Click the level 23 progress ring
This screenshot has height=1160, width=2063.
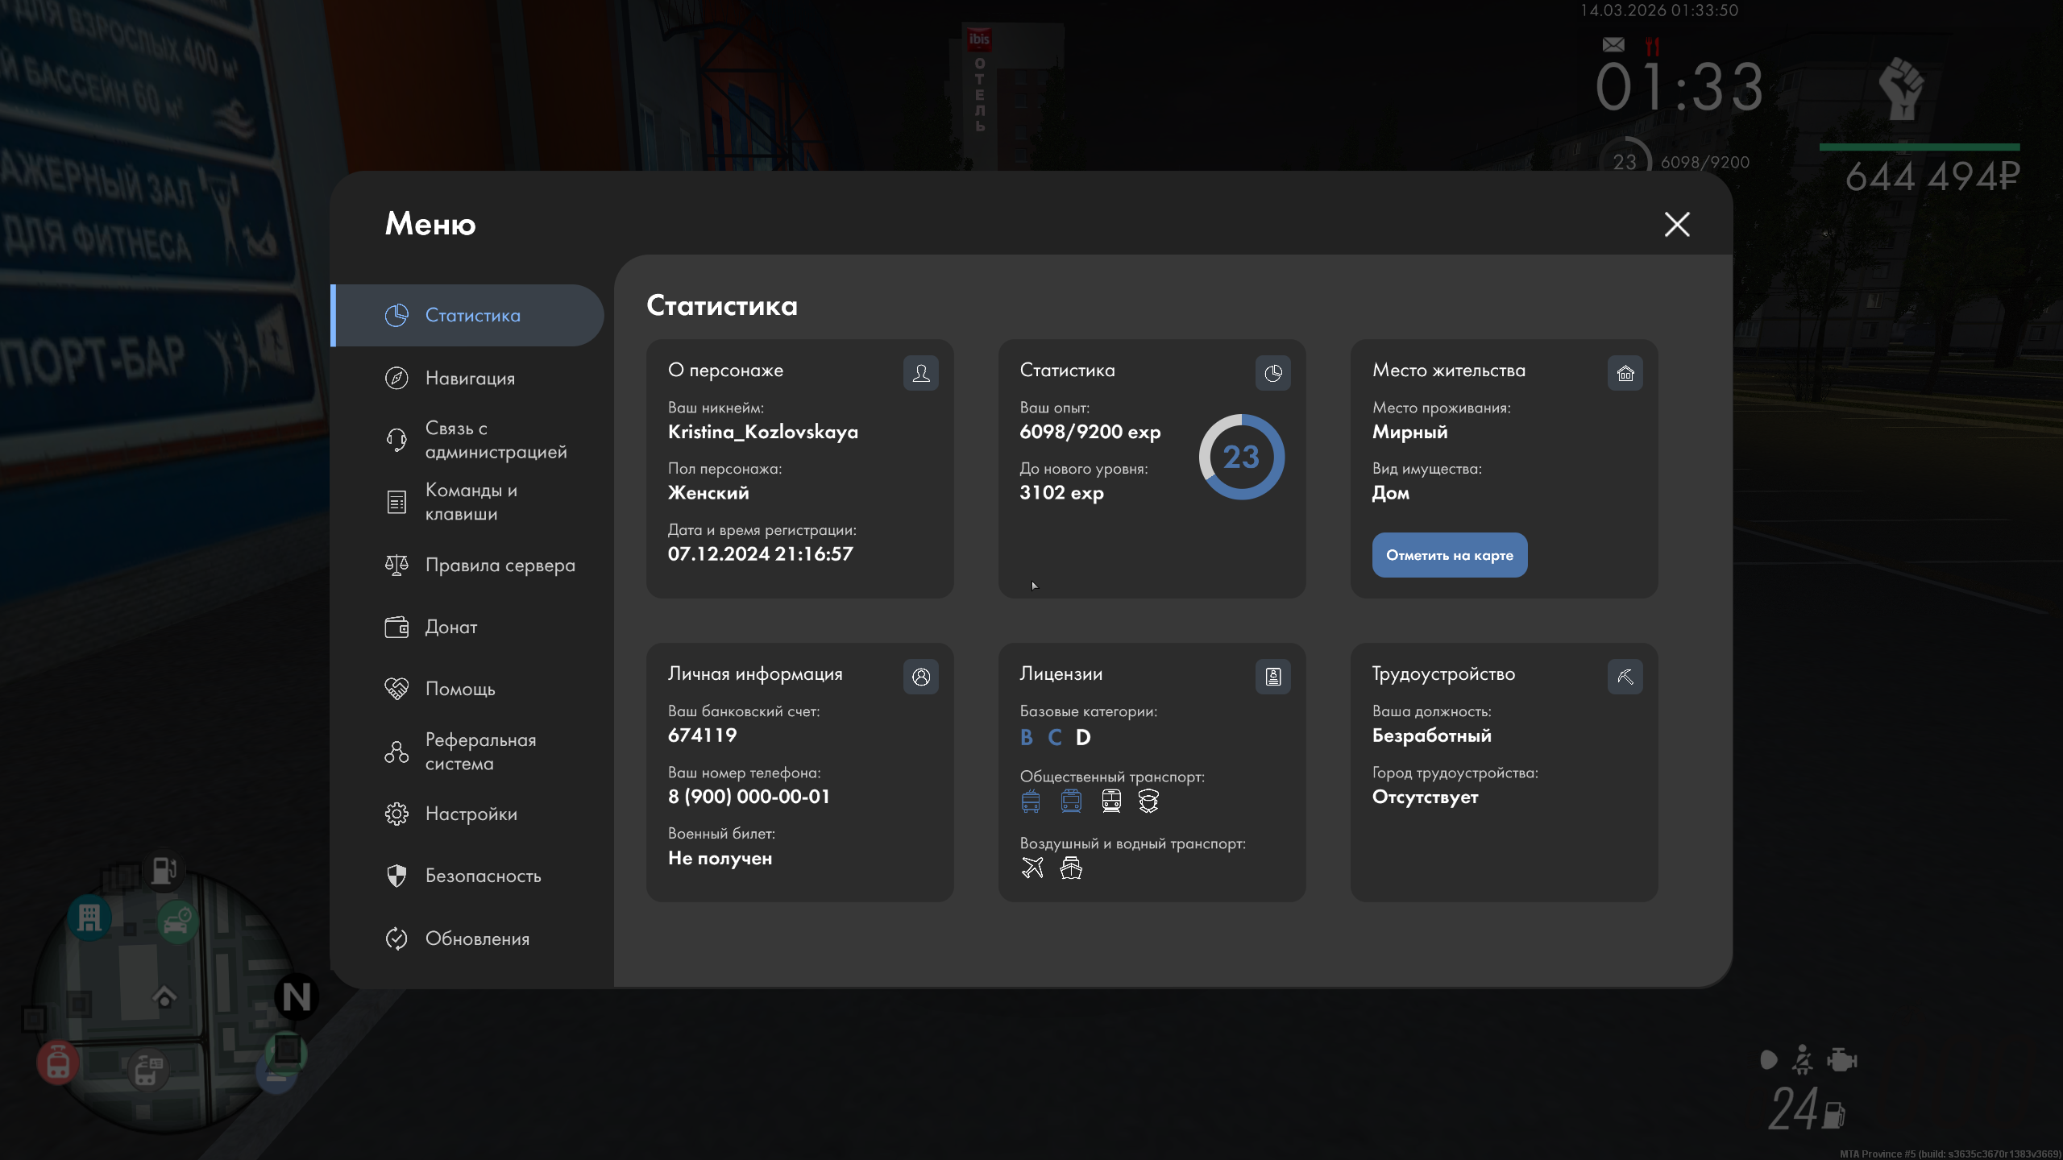[x=1241, y=457]
